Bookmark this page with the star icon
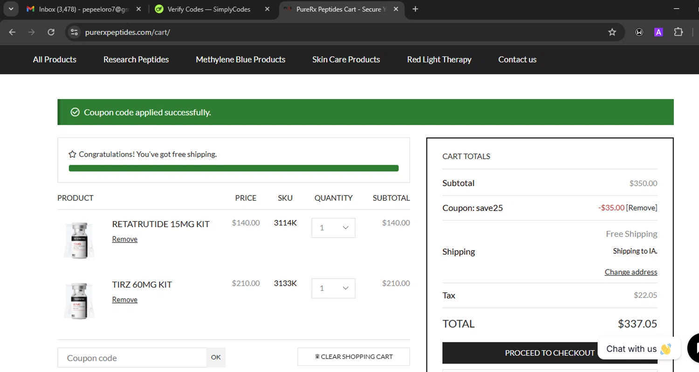This screenshot has width=699, height=372. click(x=612, y=32)
